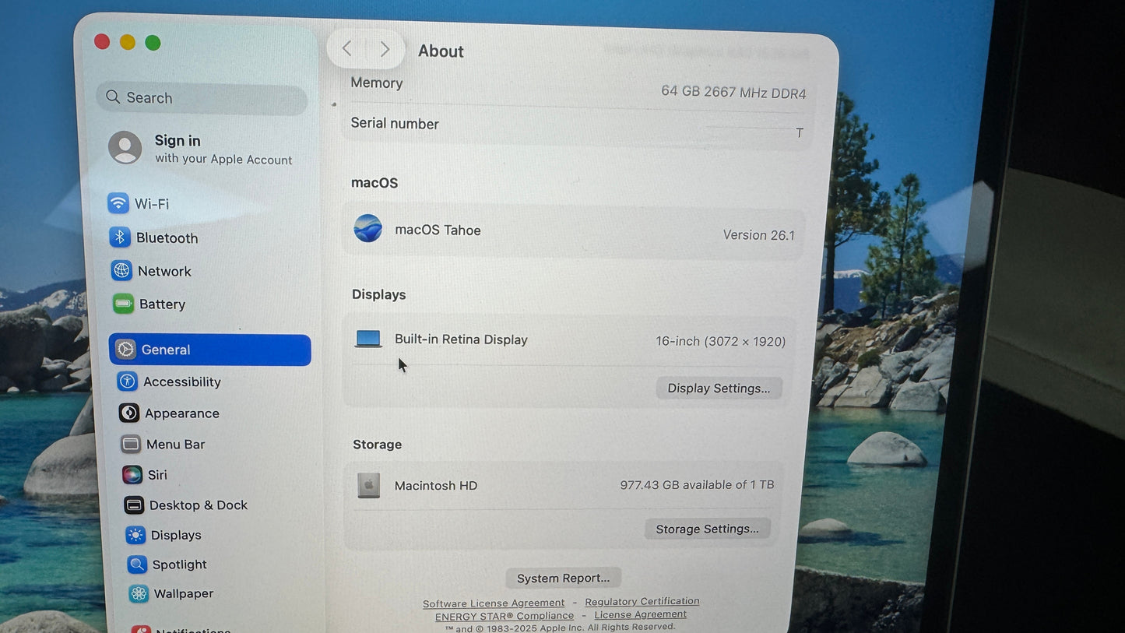Open Desktop & Dock via its icon
Screen dimensions: 1125x633
pyautogui.click(x=133, y=505)
